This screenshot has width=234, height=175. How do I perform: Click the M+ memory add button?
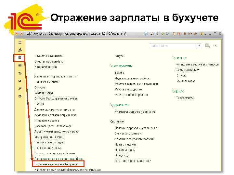190,34
